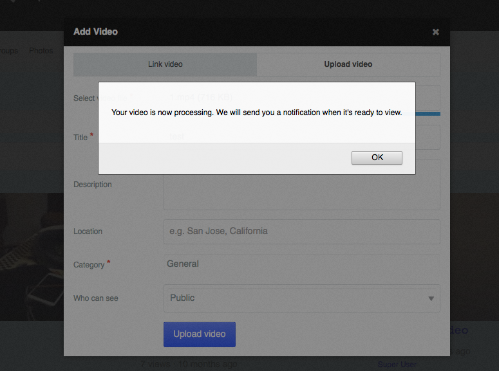Screen dimensions: 499x371
Task: Click the Public dropdown arrow
Action: [431, 298]
